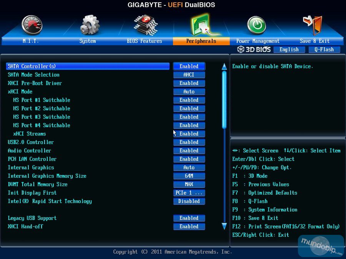This screenshot has width=346, height=259.
Task: Toggle SATA Controller(s) Enabled value
Action: point(189,66)
